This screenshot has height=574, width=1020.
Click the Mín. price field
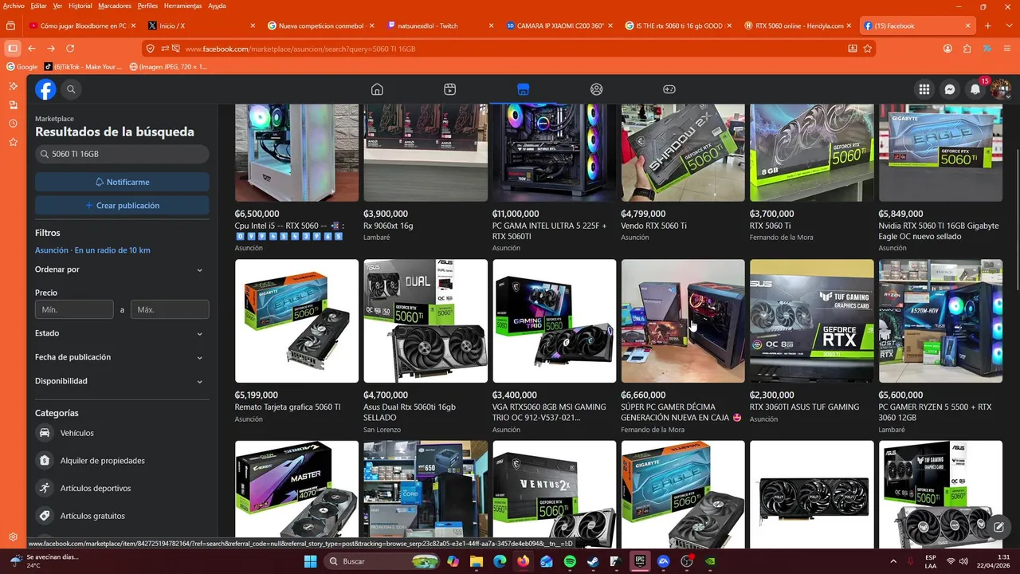tap(74, 309)
